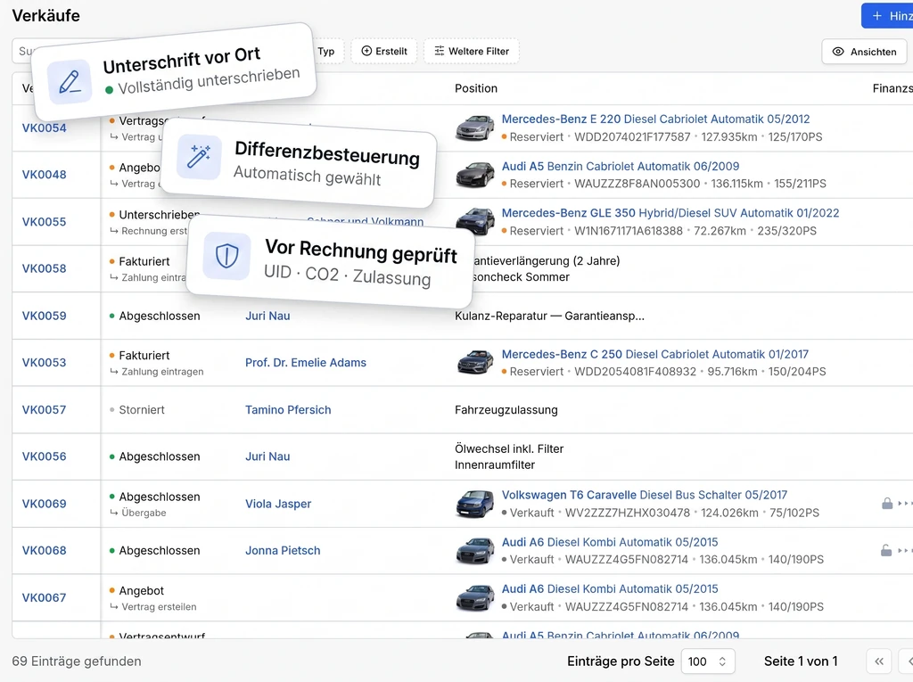The height and width of the screenshot is (682, 913).
Task: Click the magic wand icon on Differenzbesteuerung card
Action: (x=199, y=158)
